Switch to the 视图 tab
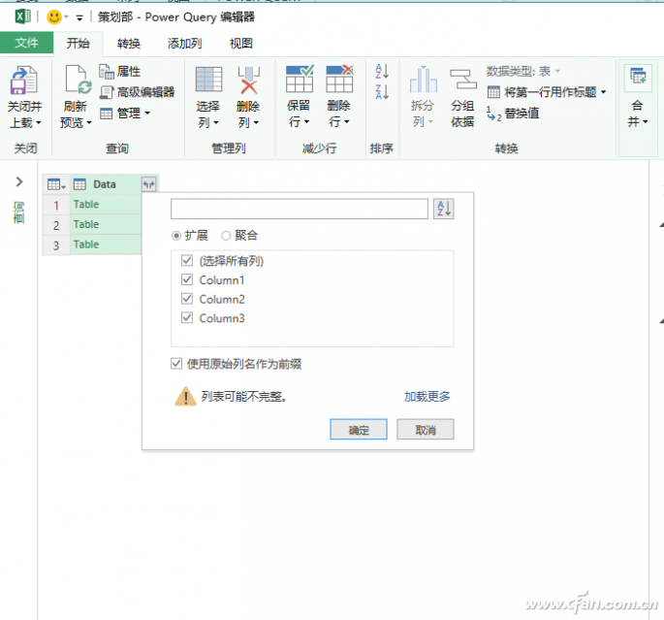Viewport: 664px width, 620px height. 241,44
